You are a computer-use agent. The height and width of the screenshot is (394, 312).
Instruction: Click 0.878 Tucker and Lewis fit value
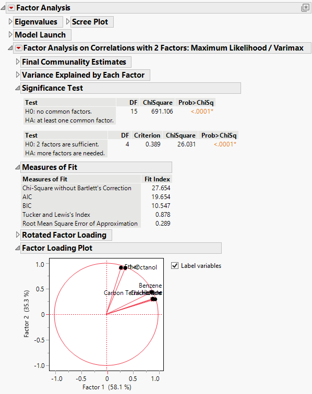163,215
